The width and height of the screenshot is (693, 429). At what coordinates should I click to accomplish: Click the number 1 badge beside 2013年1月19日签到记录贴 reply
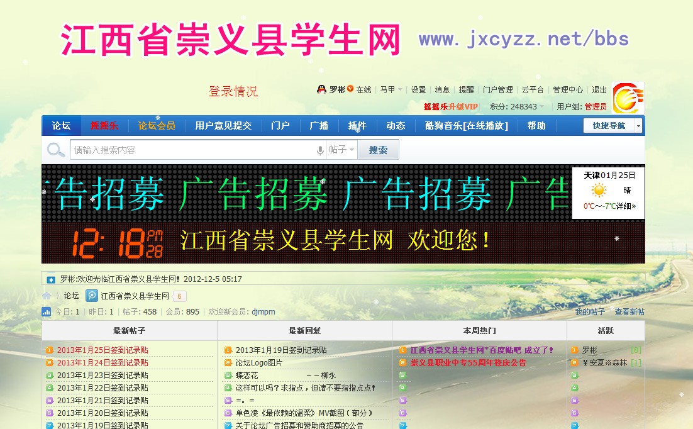[228, 350]
